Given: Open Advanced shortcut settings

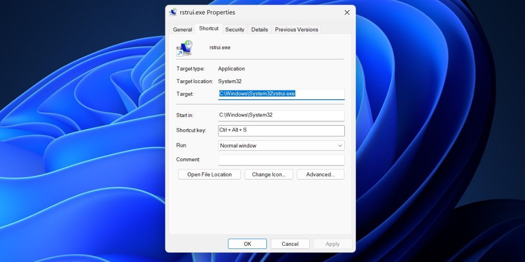Looking at the screenshot, I should coord(320,174).
